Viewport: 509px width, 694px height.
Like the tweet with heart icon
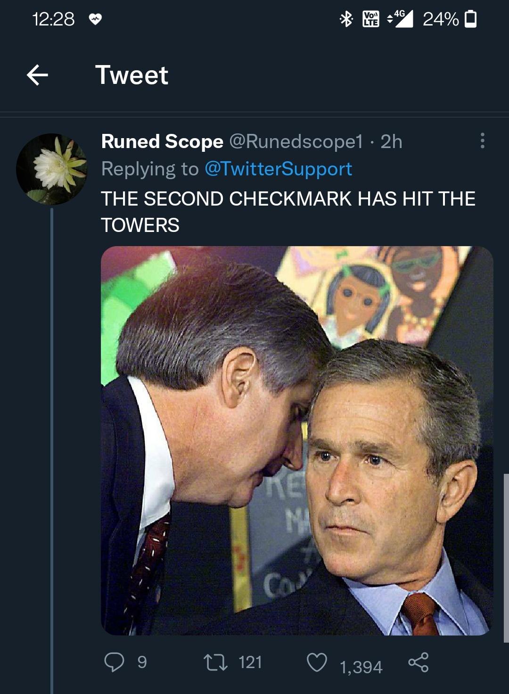pos(317,662)
